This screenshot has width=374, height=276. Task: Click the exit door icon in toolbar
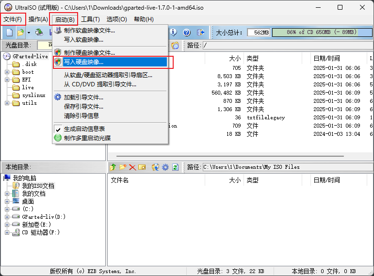(x=201, y=32)
